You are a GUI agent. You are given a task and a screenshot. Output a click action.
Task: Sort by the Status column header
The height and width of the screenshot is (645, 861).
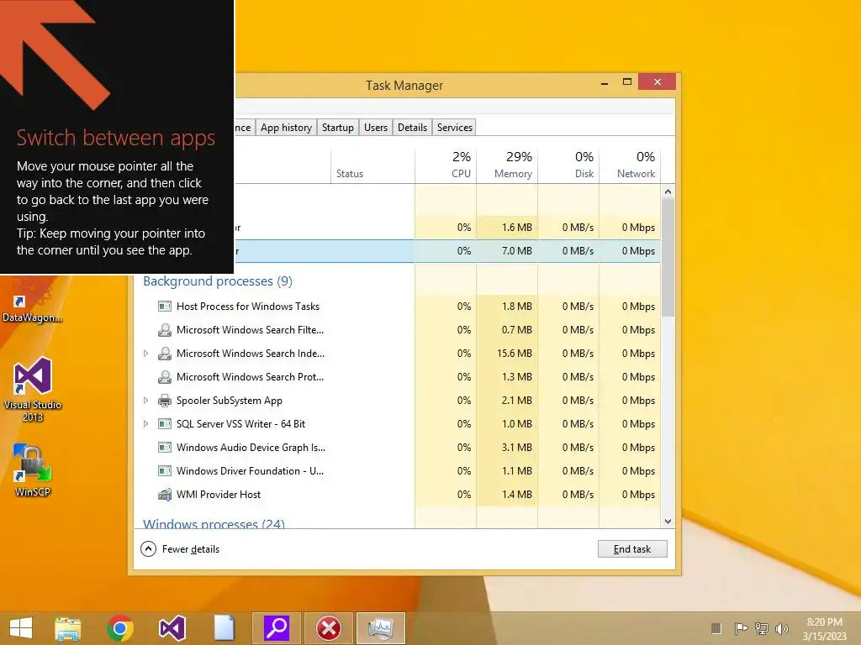click(x=372, y=165)
